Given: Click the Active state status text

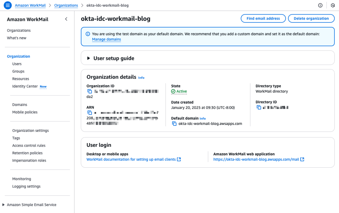Looking at the screenshot, I should [182, 91].
